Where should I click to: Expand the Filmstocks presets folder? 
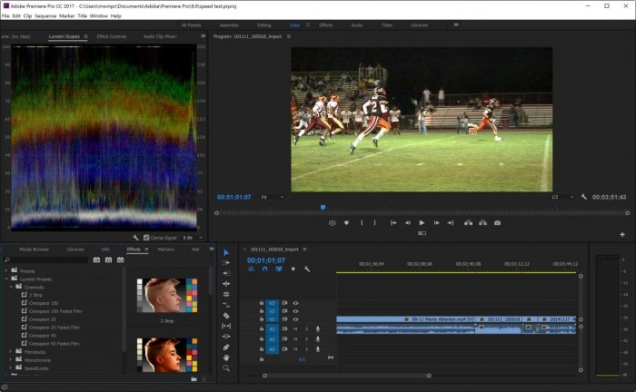[x=9, y=351]
